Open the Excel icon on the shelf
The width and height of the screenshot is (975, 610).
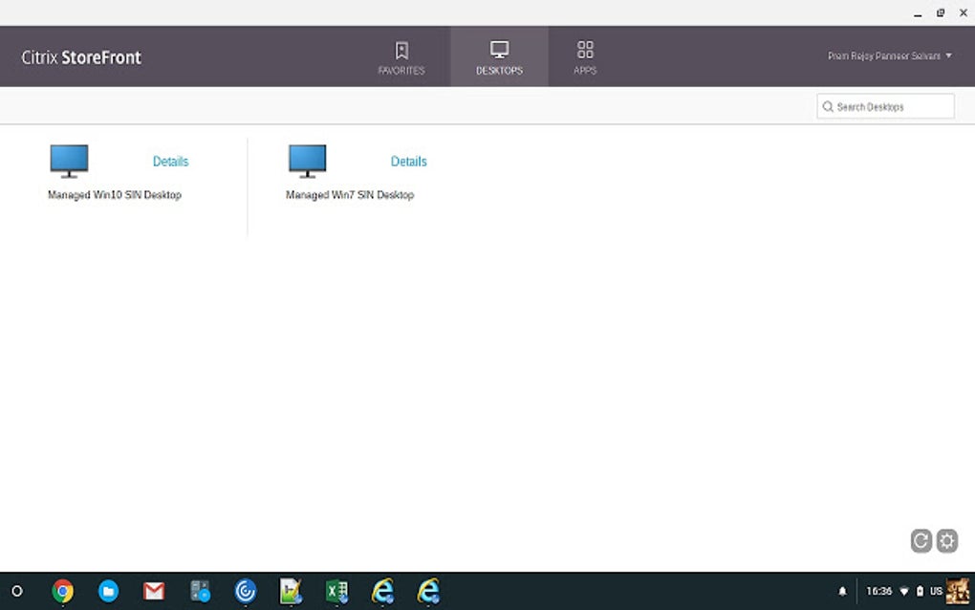[337, 591]
